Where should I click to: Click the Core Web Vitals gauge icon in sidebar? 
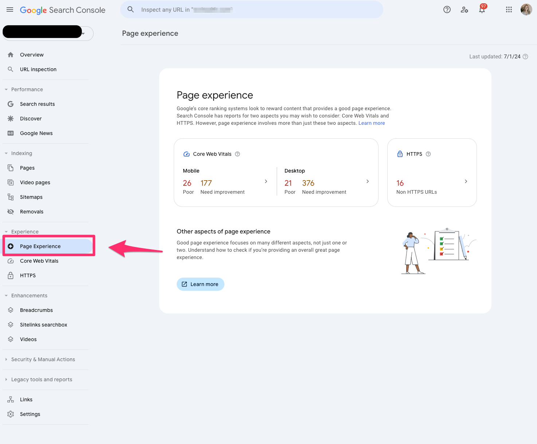pos(11,261)
